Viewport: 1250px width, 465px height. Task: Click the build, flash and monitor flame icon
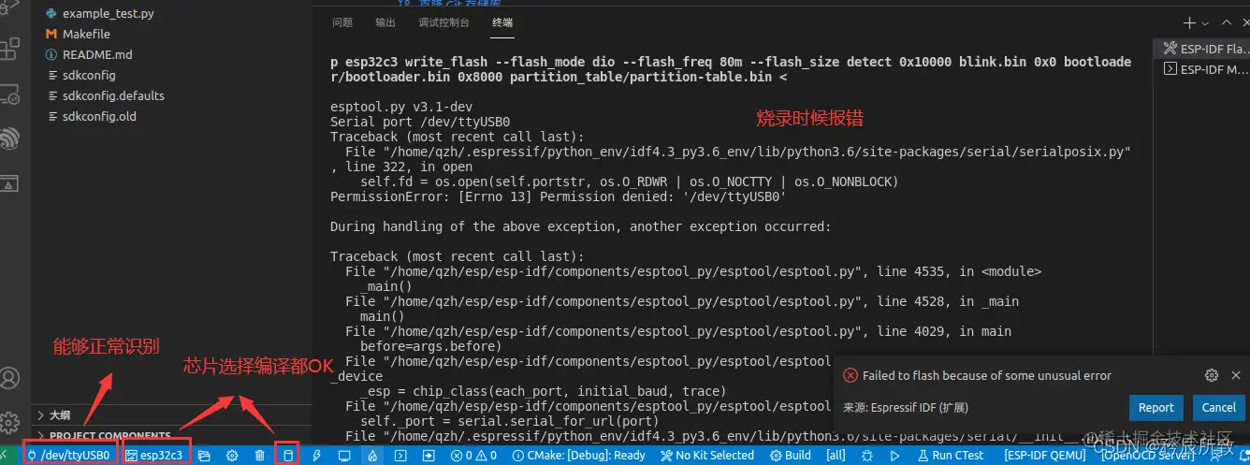pyautogui.click(x=372, y=456)
